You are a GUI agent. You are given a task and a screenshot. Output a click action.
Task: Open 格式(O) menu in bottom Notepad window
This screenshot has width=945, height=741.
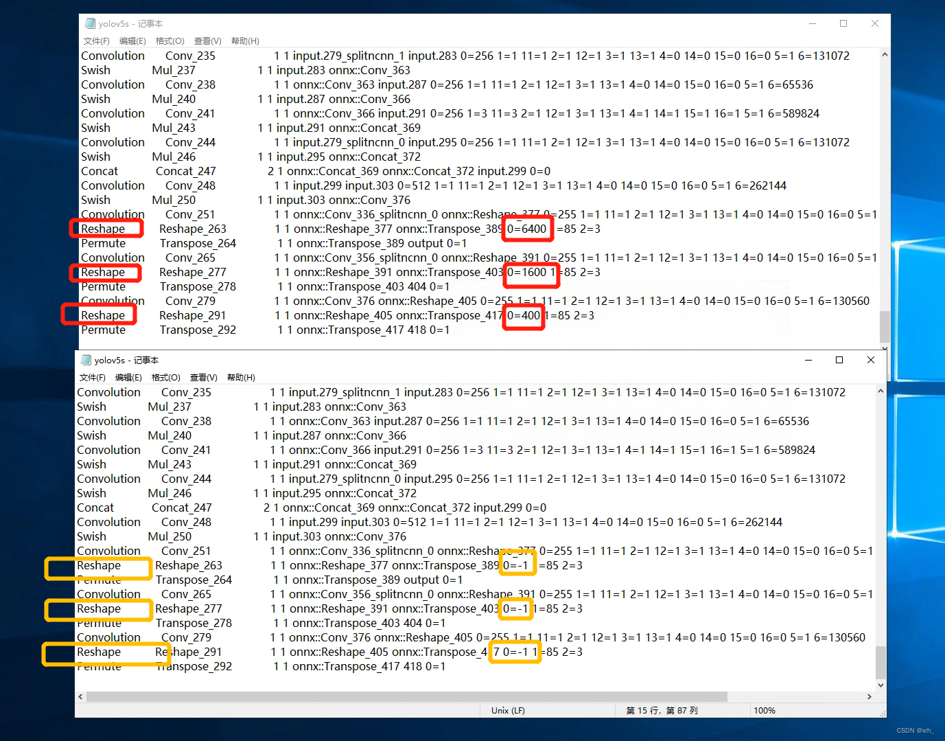(x=165, y=378)
